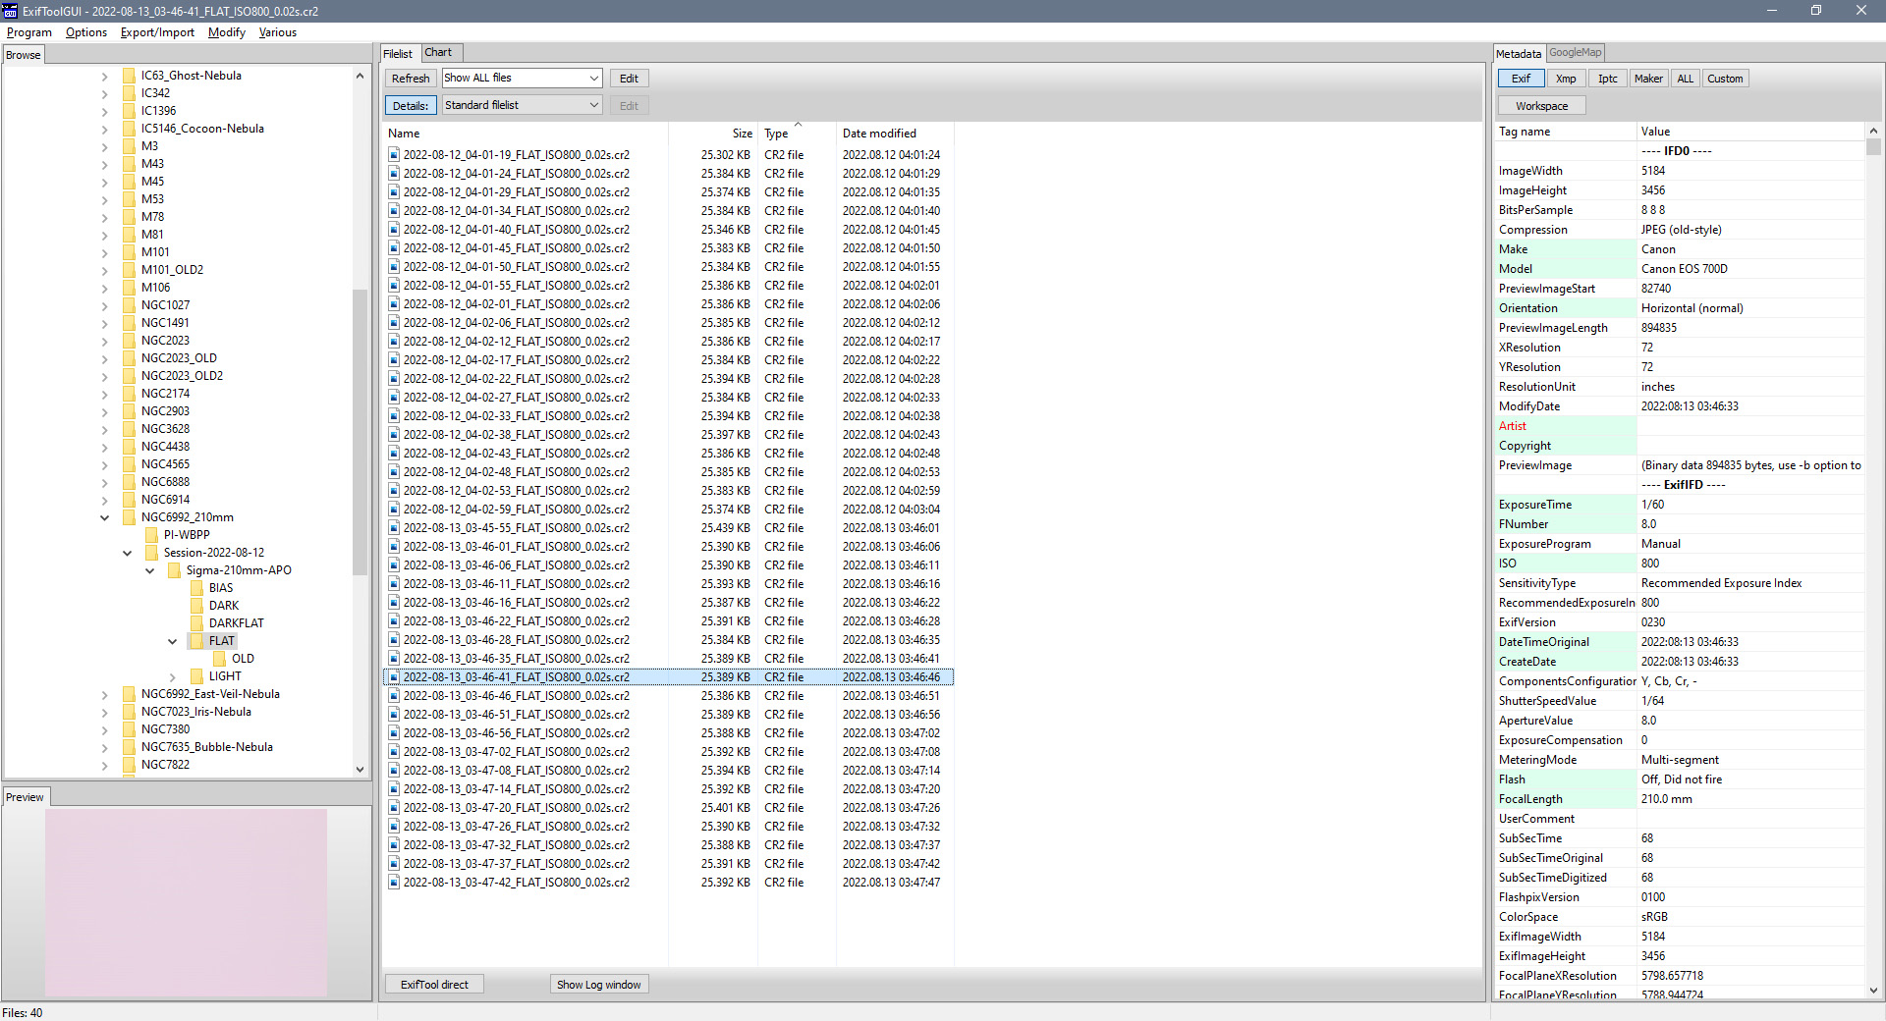
Task: Click the DARK folder icon
Action: (196, 606)
